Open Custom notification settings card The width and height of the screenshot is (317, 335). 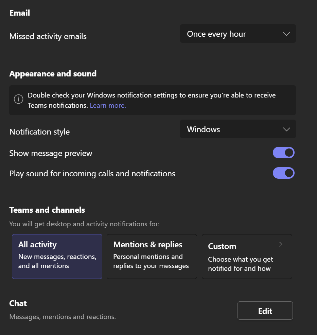tap(247, 257)
